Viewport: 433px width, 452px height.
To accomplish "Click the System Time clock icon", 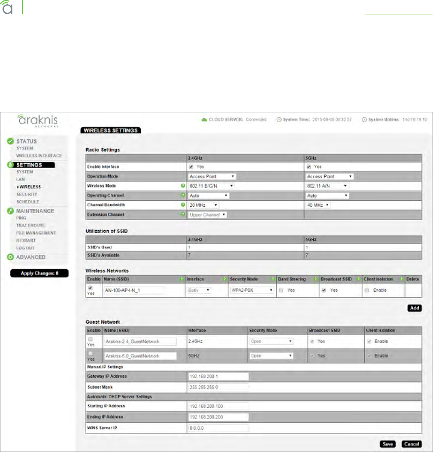I will click(279, 119).
